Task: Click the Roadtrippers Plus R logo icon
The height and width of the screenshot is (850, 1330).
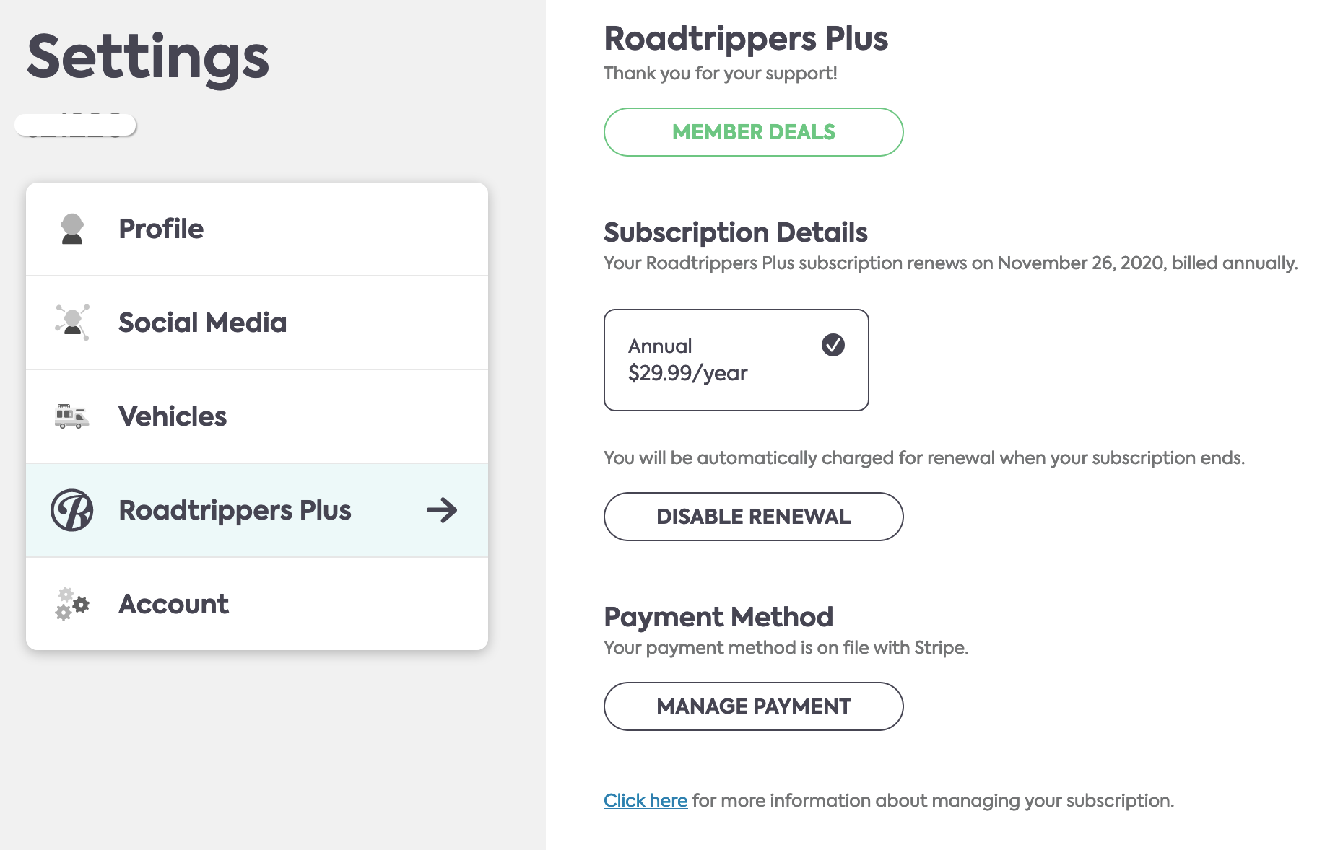Action: (72, 510)
